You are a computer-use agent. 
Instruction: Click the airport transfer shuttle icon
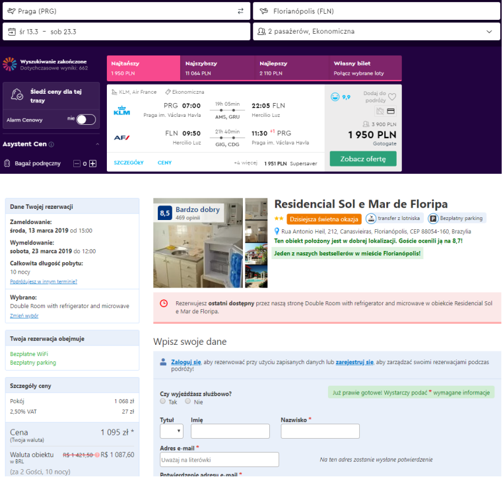[371, 219]
